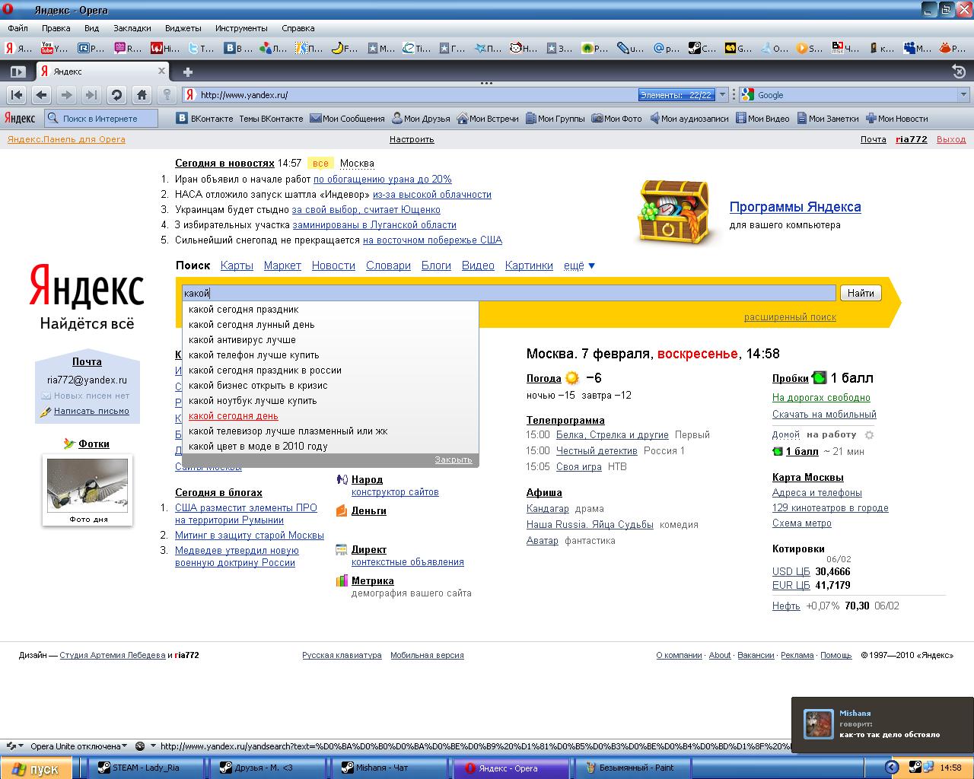The image size is (974, 779).
Task: Go to the Home page using house icon
Action: click(x=142, y=95)
